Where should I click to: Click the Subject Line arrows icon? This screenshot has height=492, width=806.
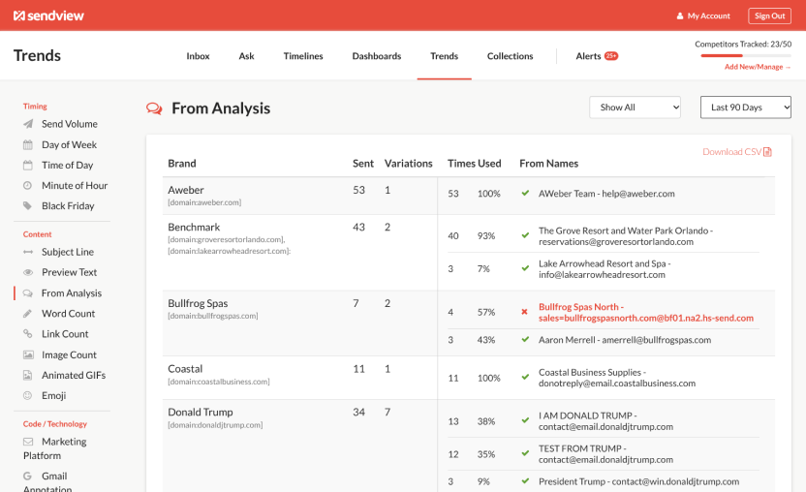(x=28, y=252)
